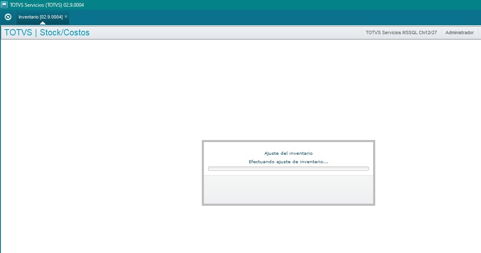
Task: Close the Inventario tab with the x
Action: 66,16
